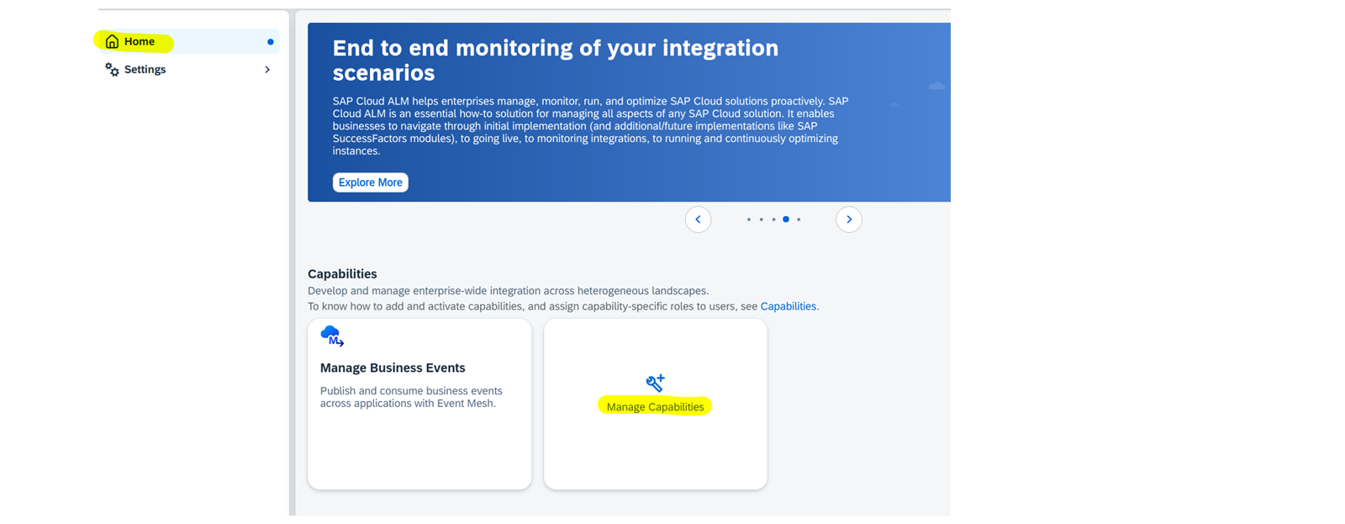Screen dimensions: 1345x524
Task: Click the 'Develop and manage enterprise-wide integration' text
Action: [x=509, y=291]
